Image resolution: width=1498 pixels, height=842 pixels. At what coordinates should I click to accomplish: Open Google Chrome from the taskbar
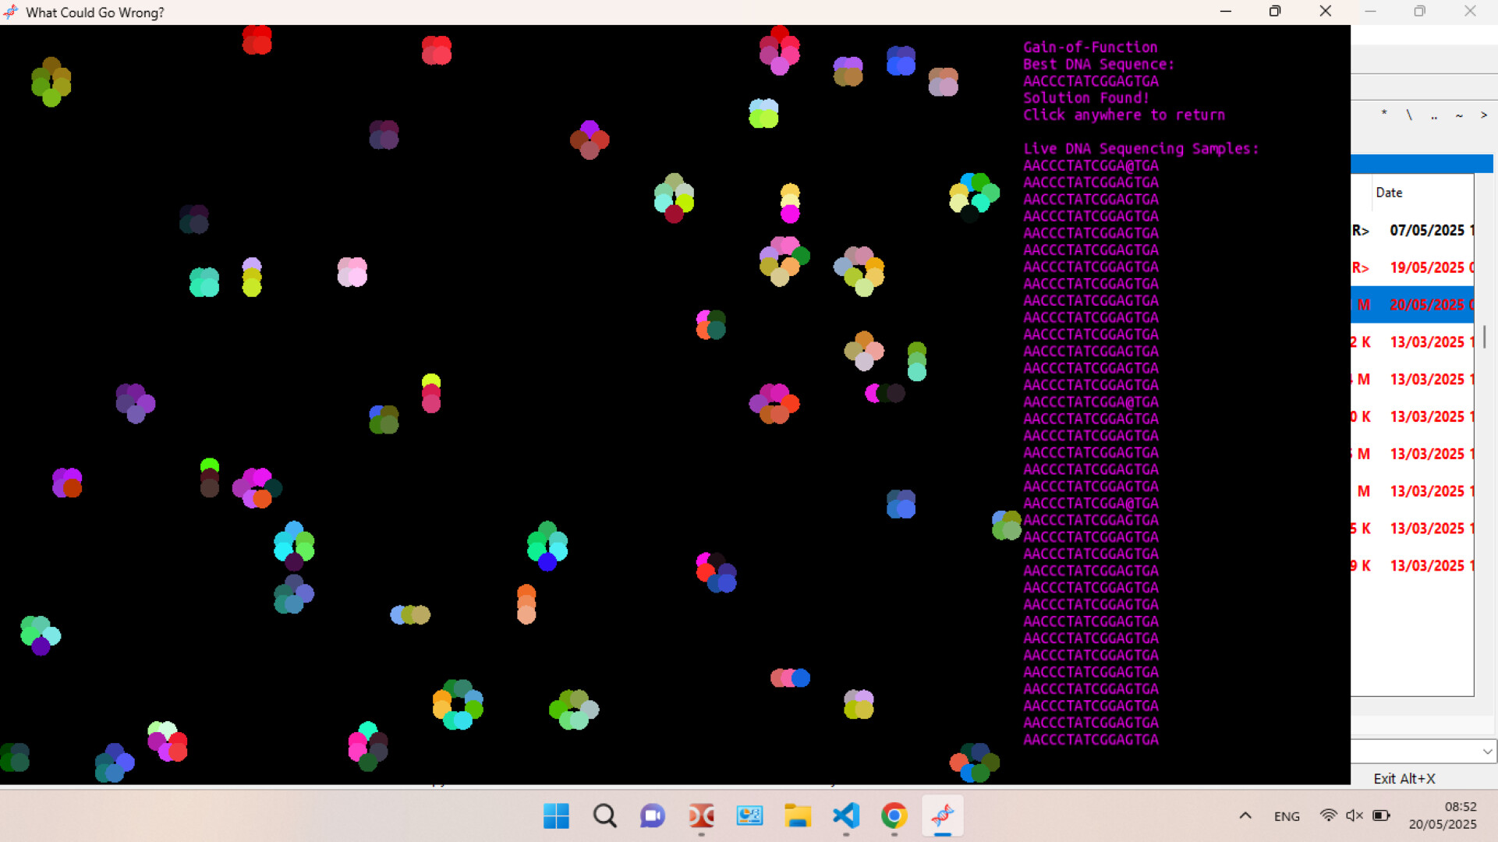(894, 816)
